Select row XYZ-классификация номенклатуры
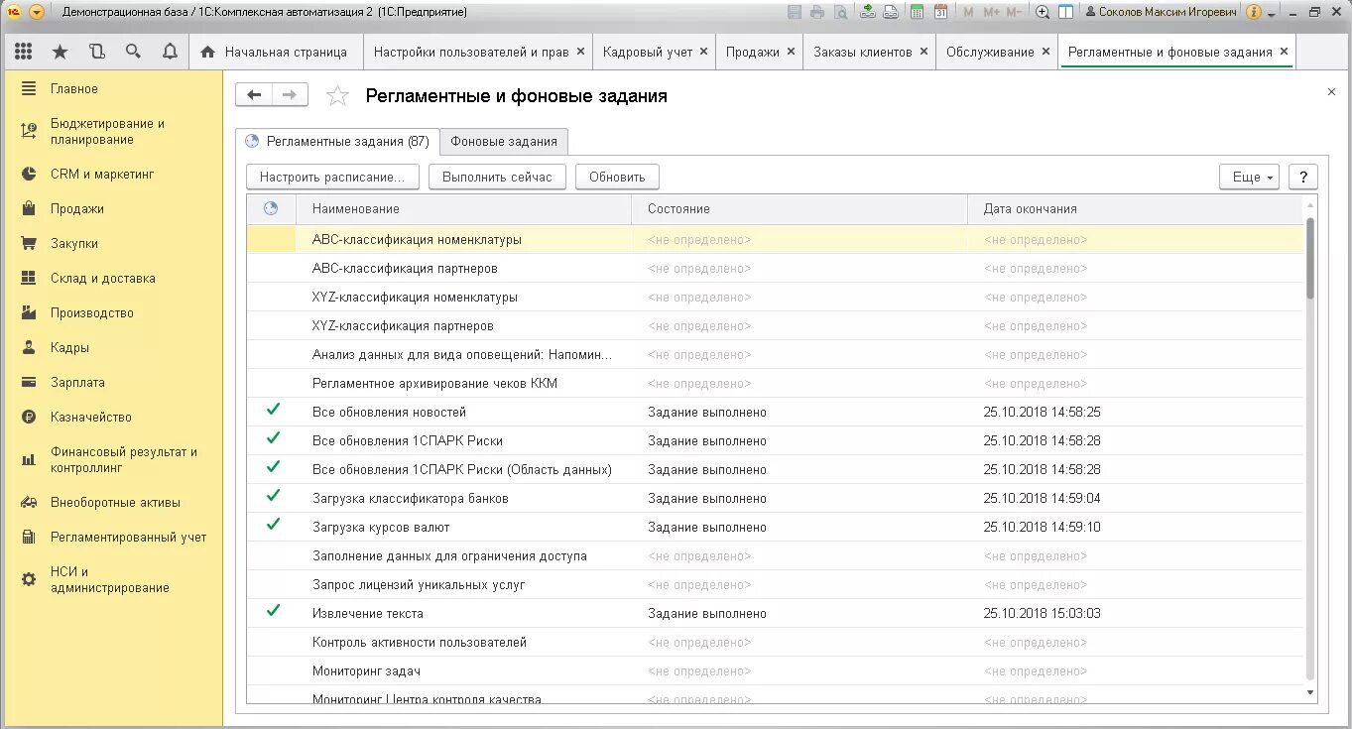 (x=775, y=297)
